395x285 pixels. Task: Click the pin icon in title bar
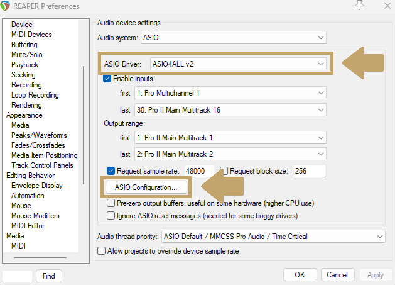pyautogui.click(x=360, y=5)
